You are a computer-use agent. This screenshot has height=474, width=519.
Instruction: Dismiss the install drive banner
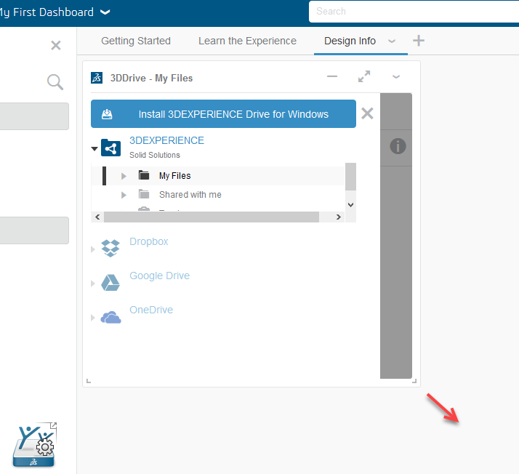tap(367, 113)
